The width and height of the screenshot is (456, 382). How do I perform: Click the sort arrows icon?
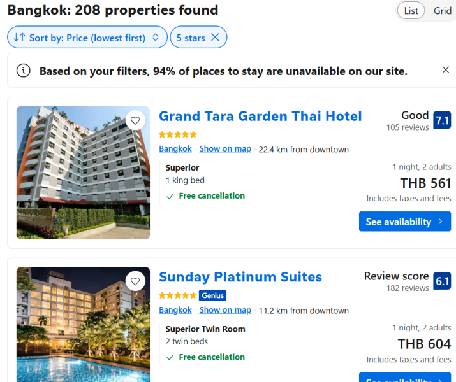tap(20, 37)
